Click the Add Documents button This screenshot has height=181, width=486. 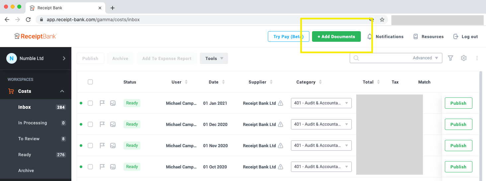tap(336, 36)
